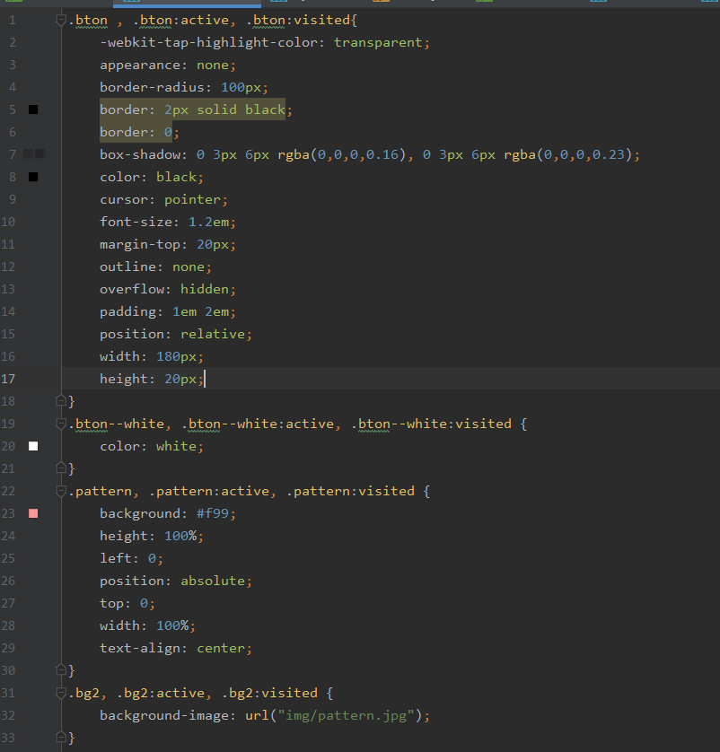The width and height of the screenshot is (720, 752).
Task: Click the rgba(0,0,0,0.23) value
Action: point(570,154)
